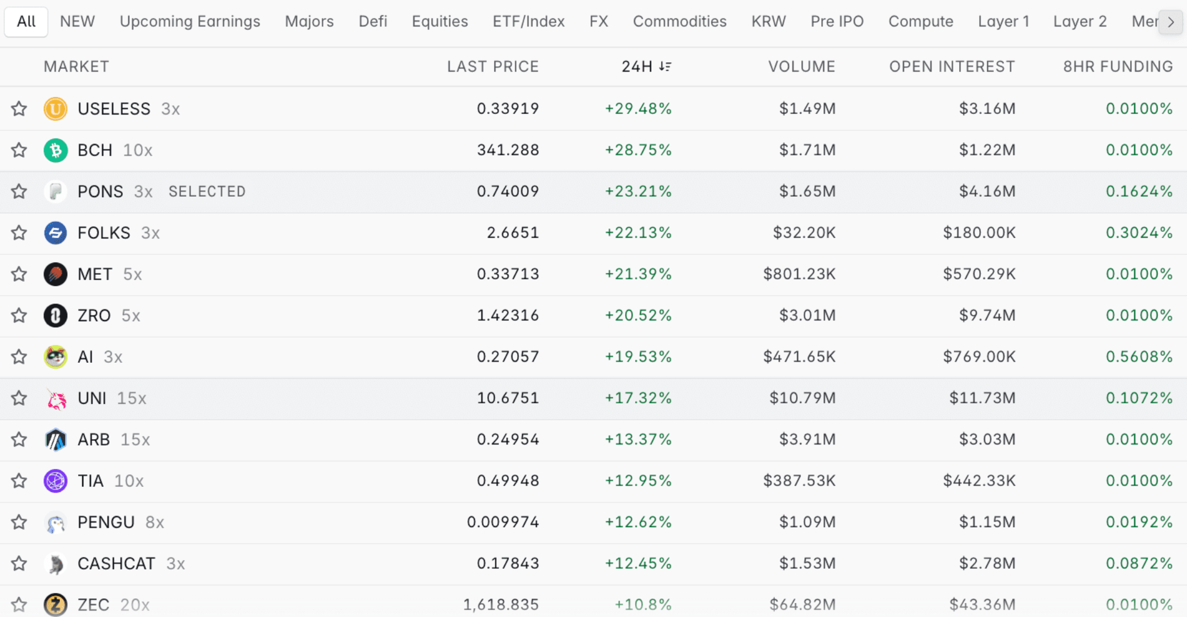Click the CASHCAT cat logo icon

click(55, 564)
